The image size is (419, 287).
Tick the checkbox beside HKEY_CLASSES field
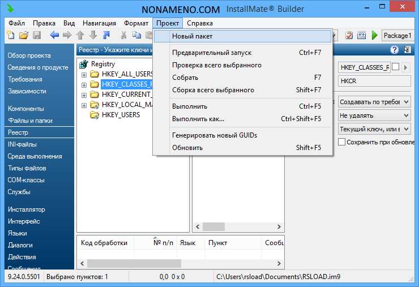(395, 67)
